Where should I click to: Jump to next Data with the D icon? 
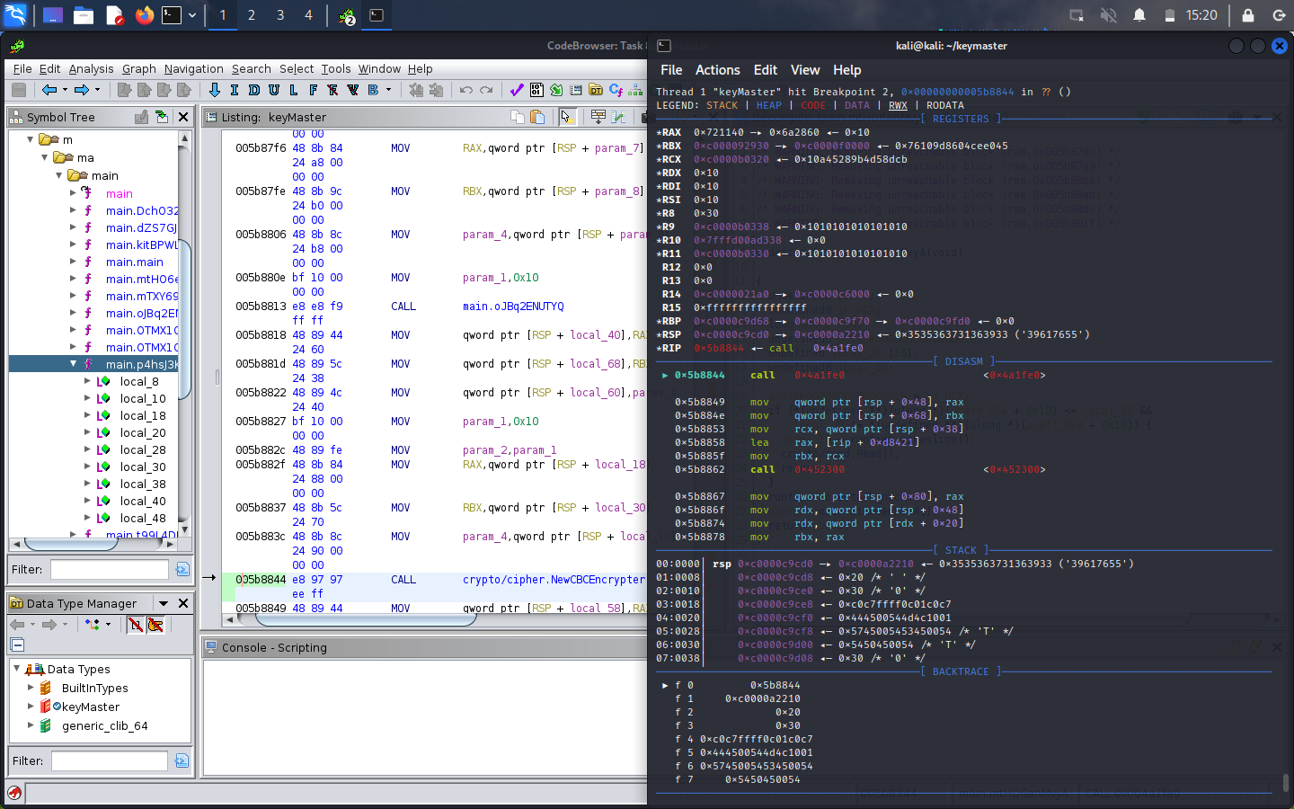(x=254, y=90)
